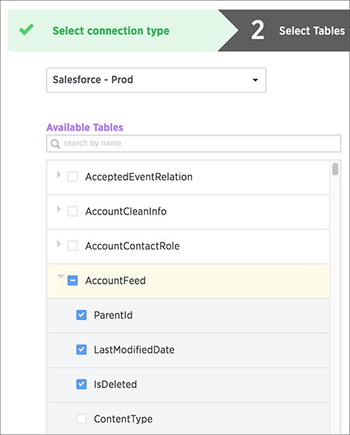Collapse the AccountFeed table columns

pyautogui.click(x=61, y=276)
